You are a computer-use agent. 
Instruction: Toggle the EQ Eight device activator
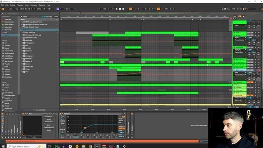[x=60, y=114]
